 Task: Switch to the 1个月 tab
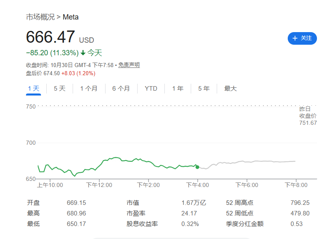89,88
